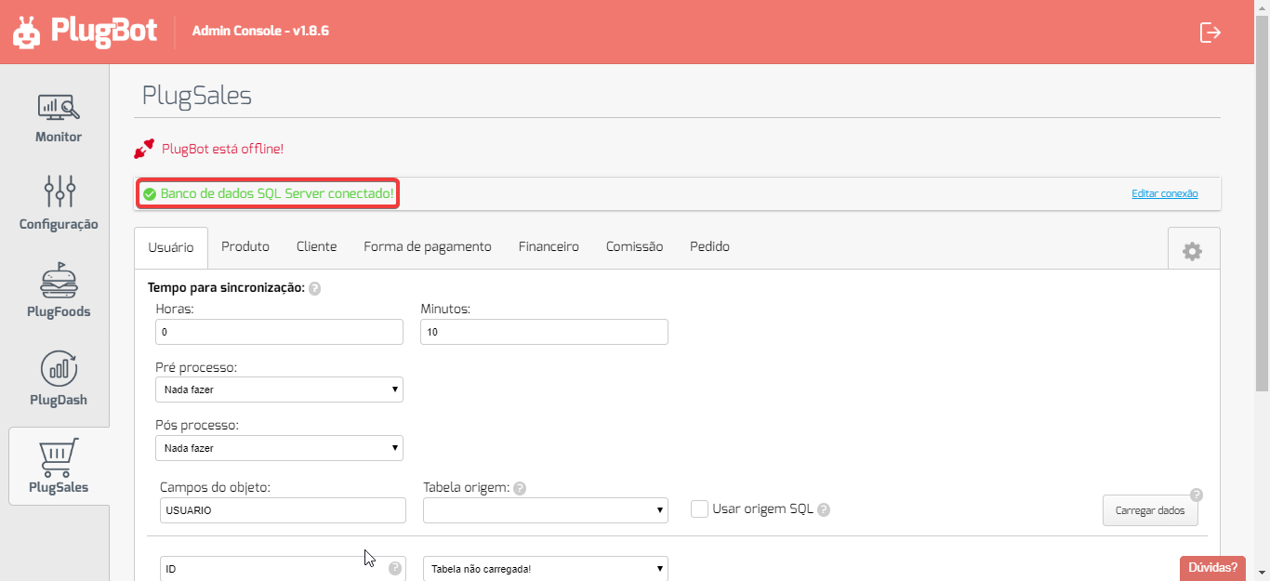Switch to the Produto tab
1270x581 pixels.
point(245,246)
